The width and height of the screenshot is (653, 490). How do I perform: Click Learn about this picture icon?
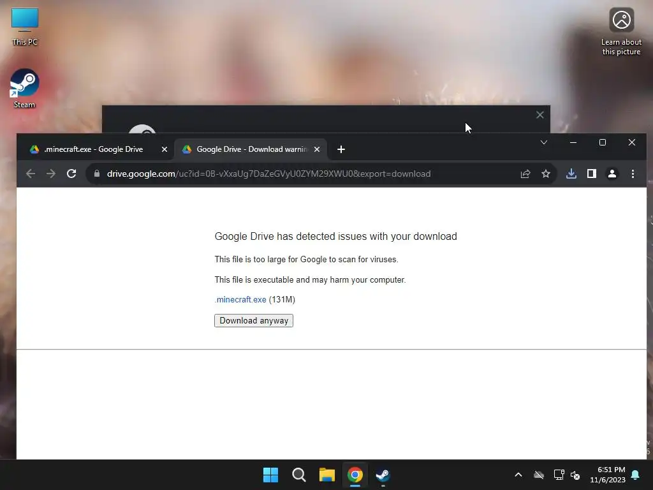(621, 31)
